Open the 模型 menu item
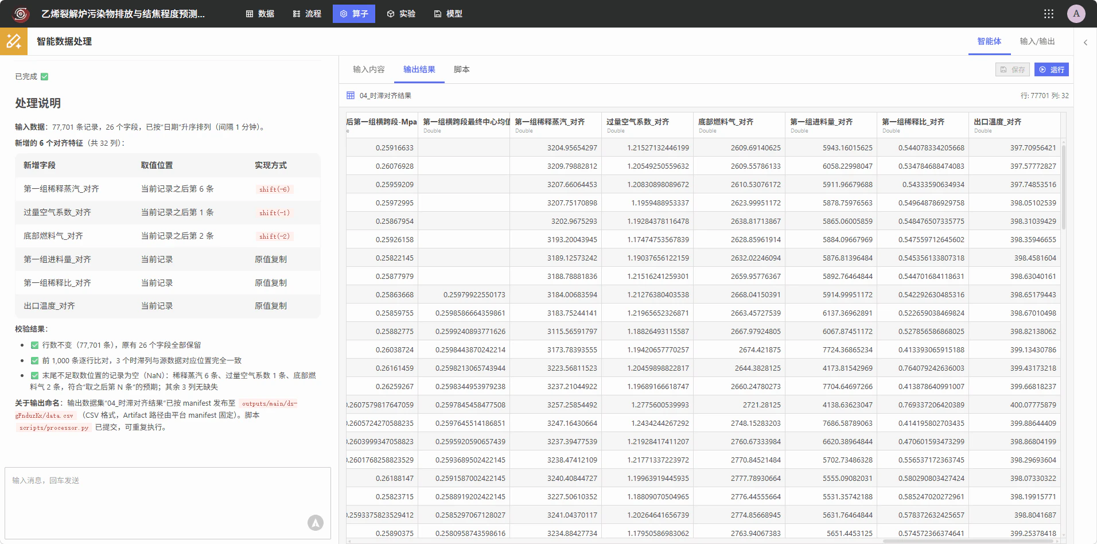 click(448, 14)
